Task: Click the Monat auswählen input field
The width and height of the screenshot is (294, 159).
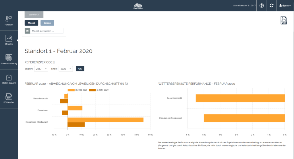Action: tap(47, 31)
